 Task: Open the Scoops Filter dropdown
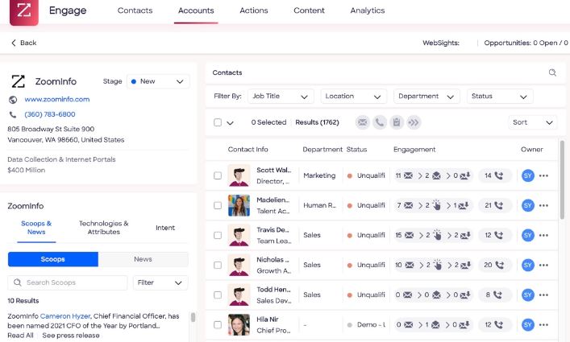(x=160, y=283)
